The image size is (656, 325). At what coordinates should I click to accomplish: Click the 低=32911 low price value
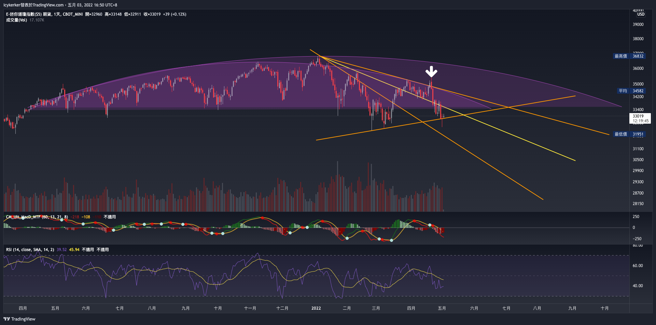point(132,14)
